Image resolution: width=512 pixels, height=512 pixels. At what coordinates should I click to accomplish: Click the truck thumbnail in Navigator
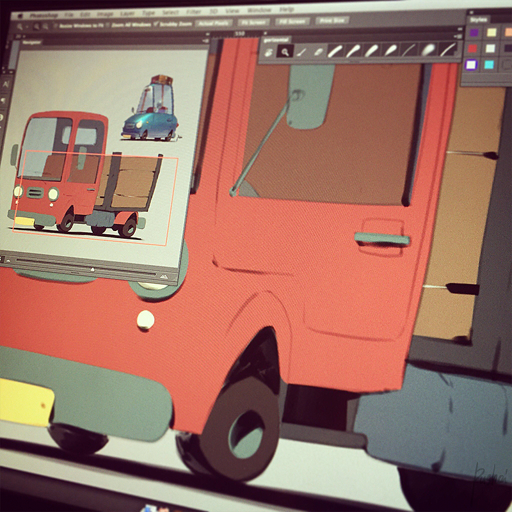pos(78,175)
